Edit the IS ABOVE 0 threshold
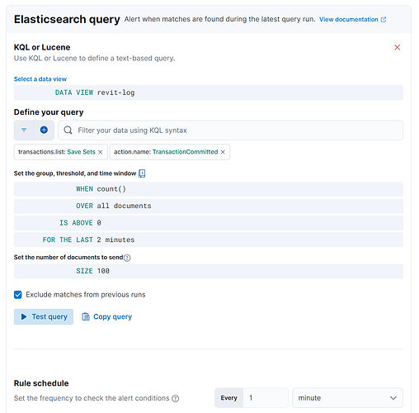The width and height of the screenshot is (419, 413). 209,223
